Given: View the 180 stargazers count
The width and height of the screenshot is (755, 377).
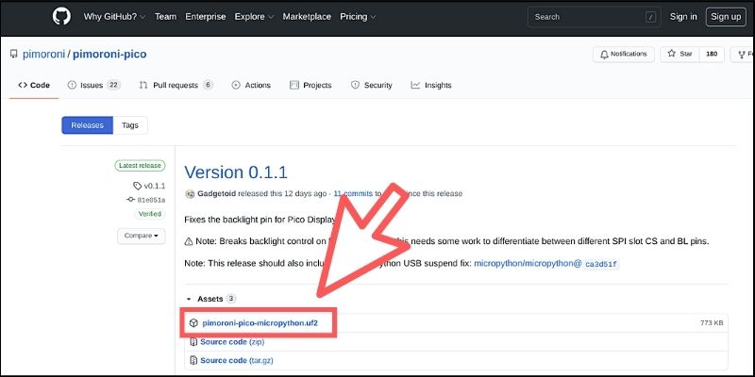Looking at the screenshot, I should point(712,55).
